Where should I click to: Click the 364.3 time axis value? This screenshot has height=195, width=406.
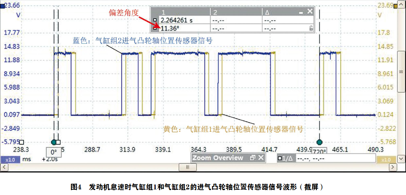coord(198,149)
